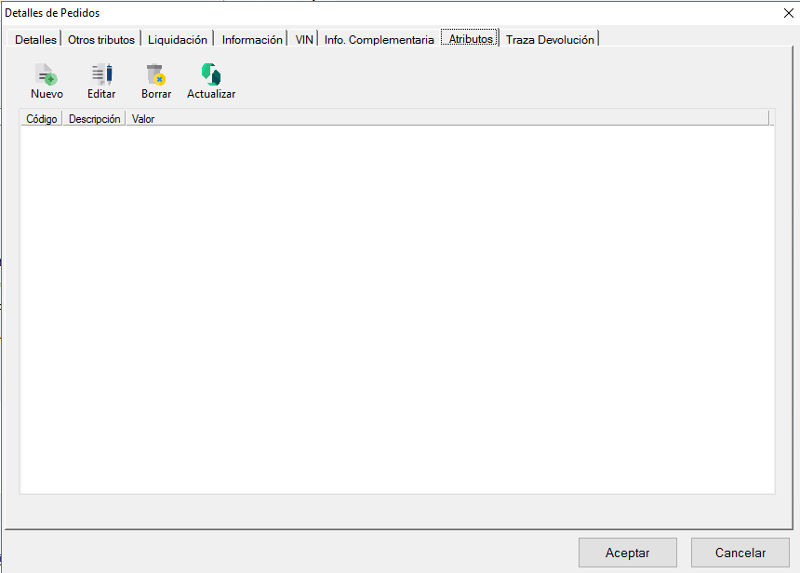Click the Descripción column header
Viewport: 800px width, 573px height.
click(94, 119)
